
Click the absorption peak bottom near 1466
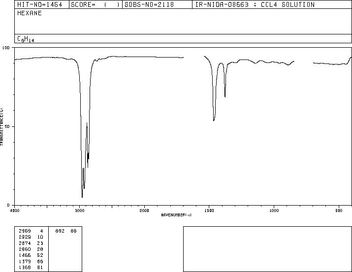(214, 121)
